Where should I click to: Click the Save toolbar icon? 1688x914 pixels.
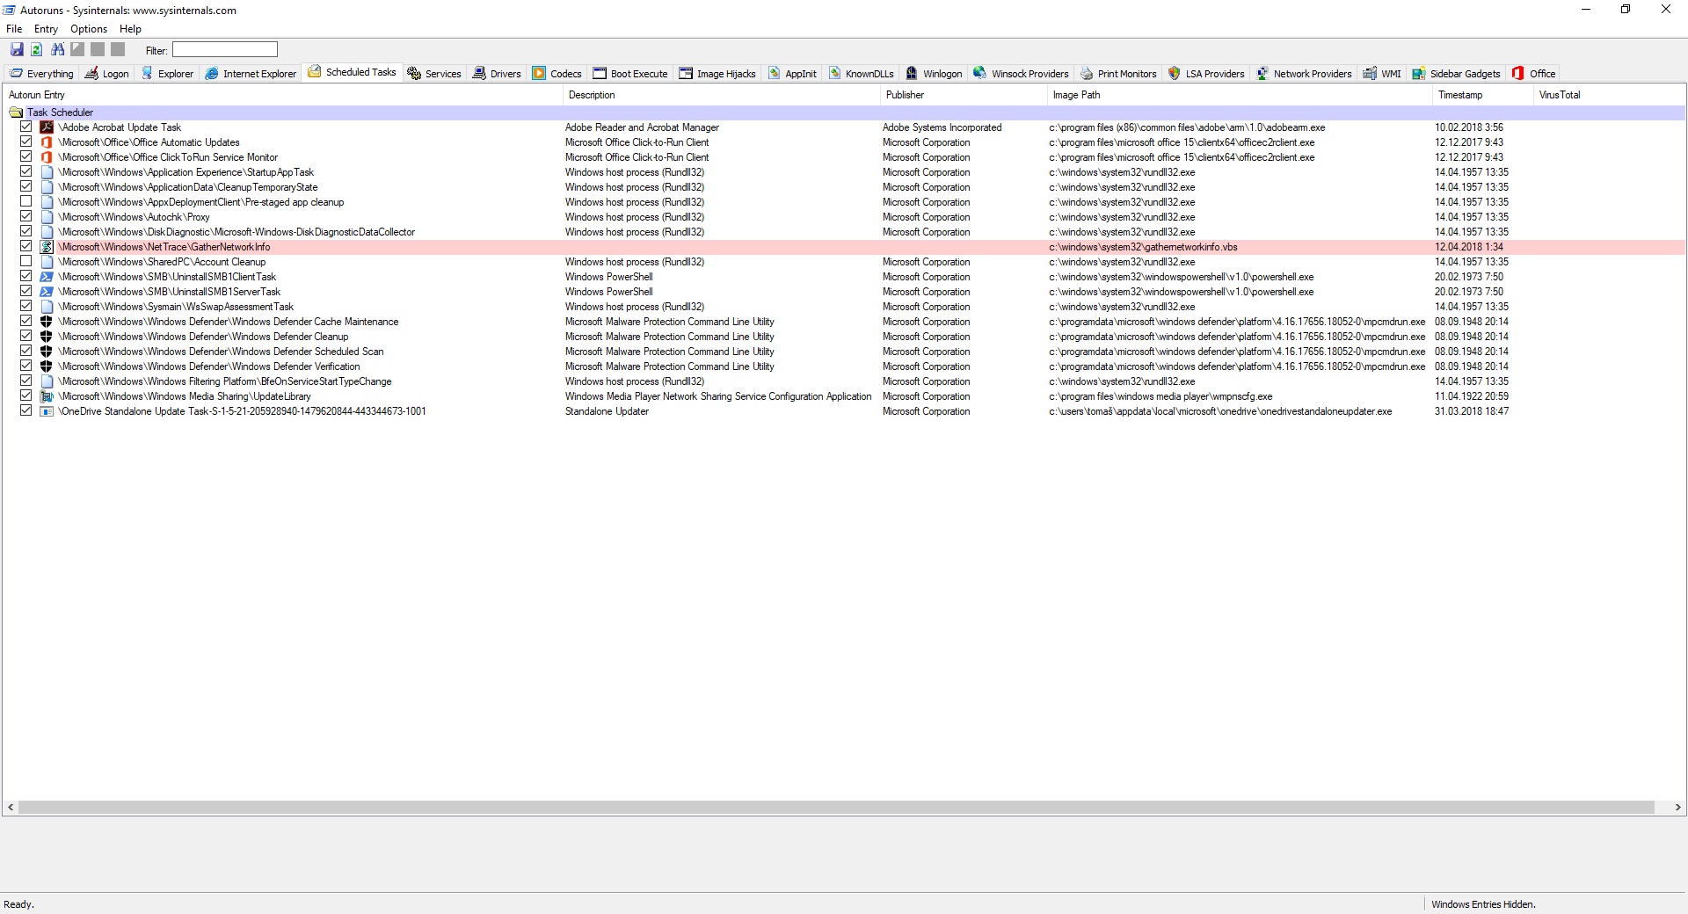click(x=17, y=50)
